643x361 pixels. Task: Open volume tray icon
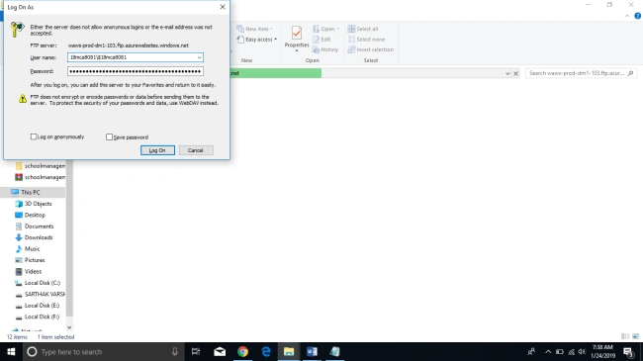pyautogui.click(x=582, y=351)
